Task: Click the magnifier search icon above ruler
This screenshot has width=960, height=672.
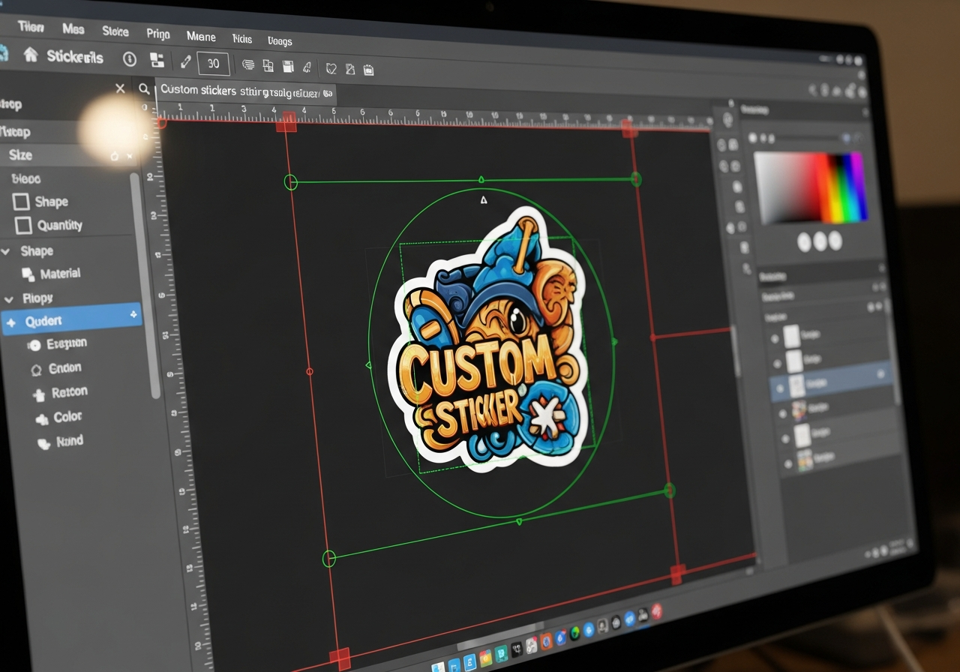Action: [144, 89]
